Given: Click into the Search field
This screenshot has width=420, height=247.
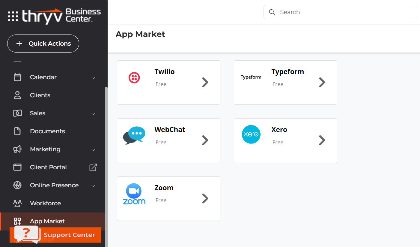Looking at the screenshot, I should click(x=340, y=12).
